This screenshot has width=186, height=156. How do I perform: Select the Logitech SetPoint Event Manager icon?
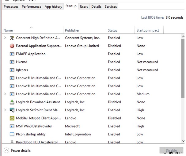(x=12, y=110)
